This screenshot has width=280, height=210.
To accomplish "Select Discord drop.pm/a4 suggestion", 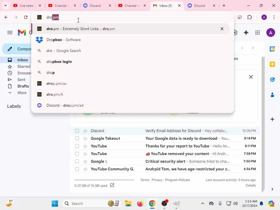I will (130, 105).
